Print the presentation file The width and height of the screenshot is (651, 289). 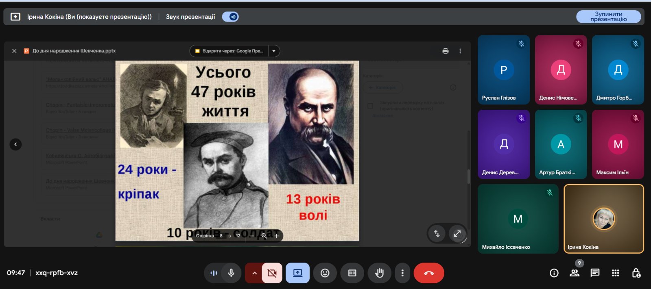pos(446,51)
